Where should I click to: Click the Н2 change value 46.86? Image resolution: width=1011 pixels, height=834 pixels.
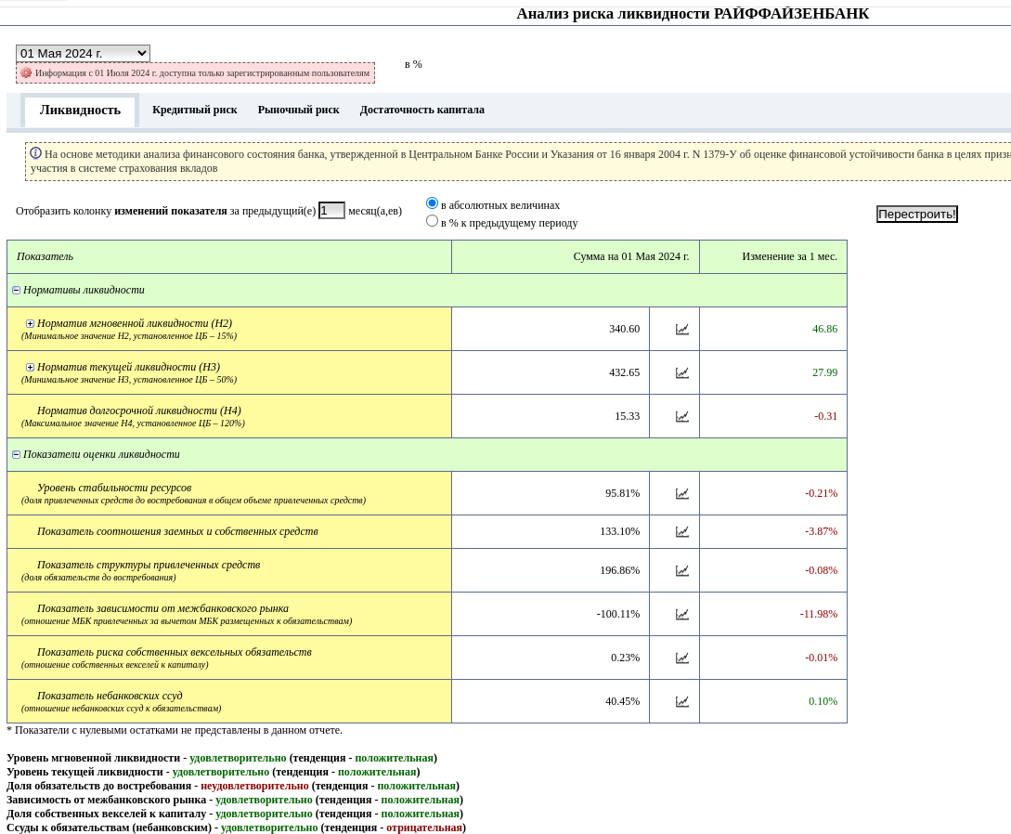[824, 329]
